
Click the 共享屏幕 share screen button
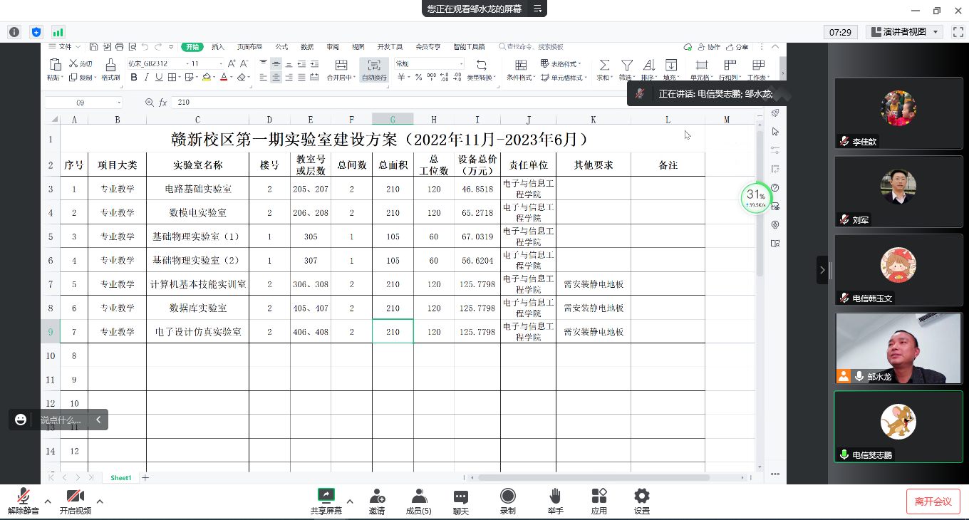[326, 501]
